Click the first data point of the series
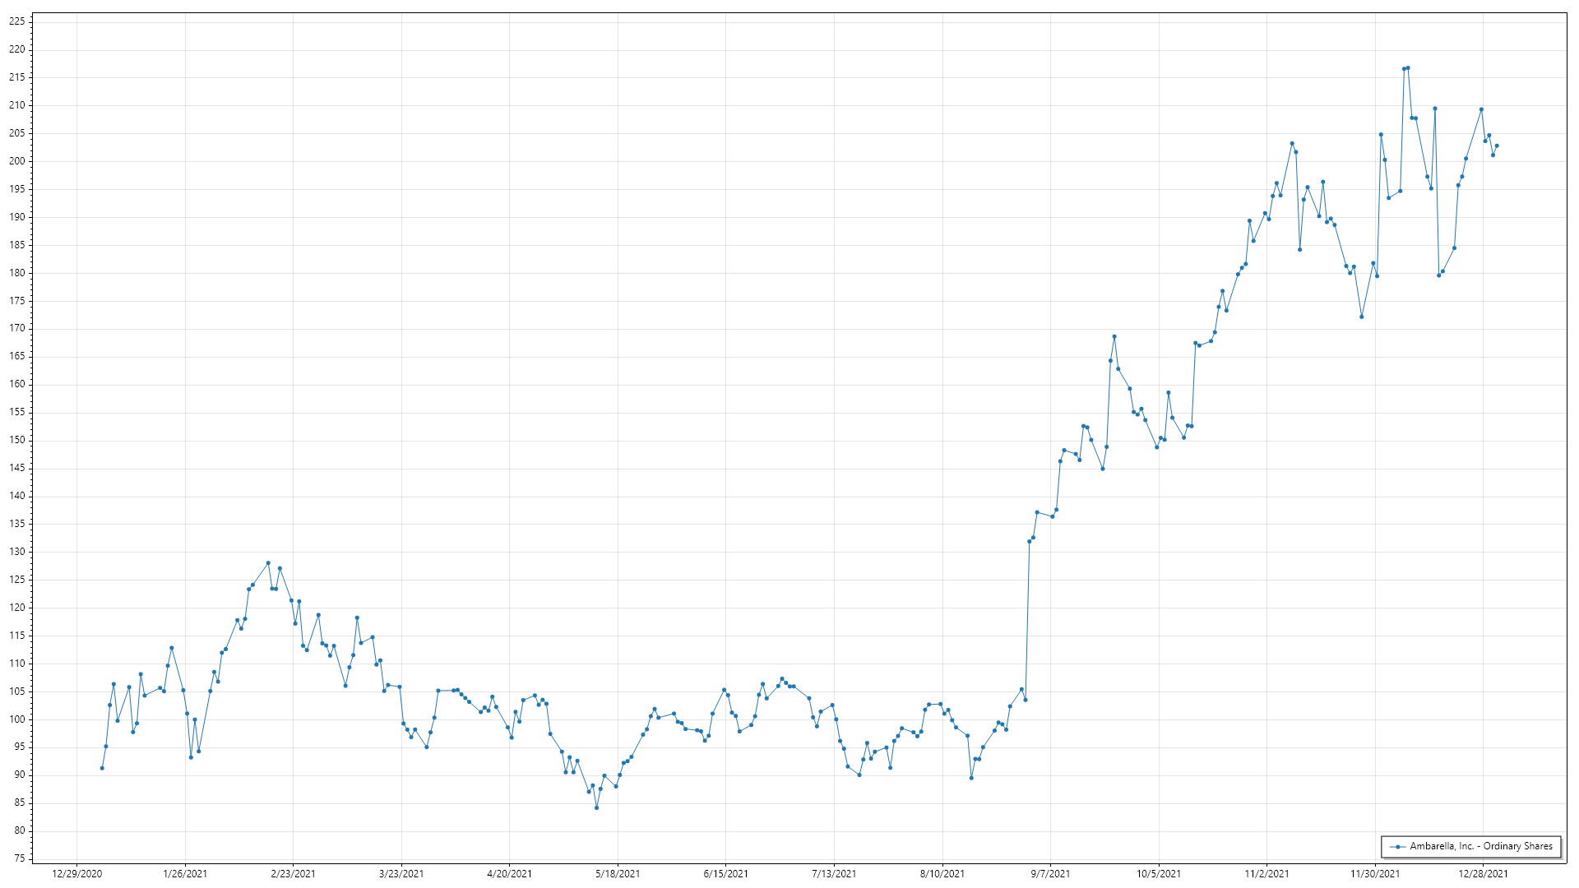This screenshot has width=1579, height=888. coord(102,768)
